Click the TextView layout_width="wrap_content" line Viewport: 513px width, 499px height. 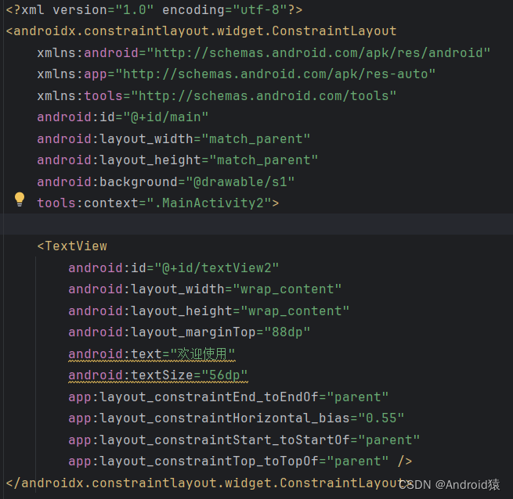click(x=204, y=289)
